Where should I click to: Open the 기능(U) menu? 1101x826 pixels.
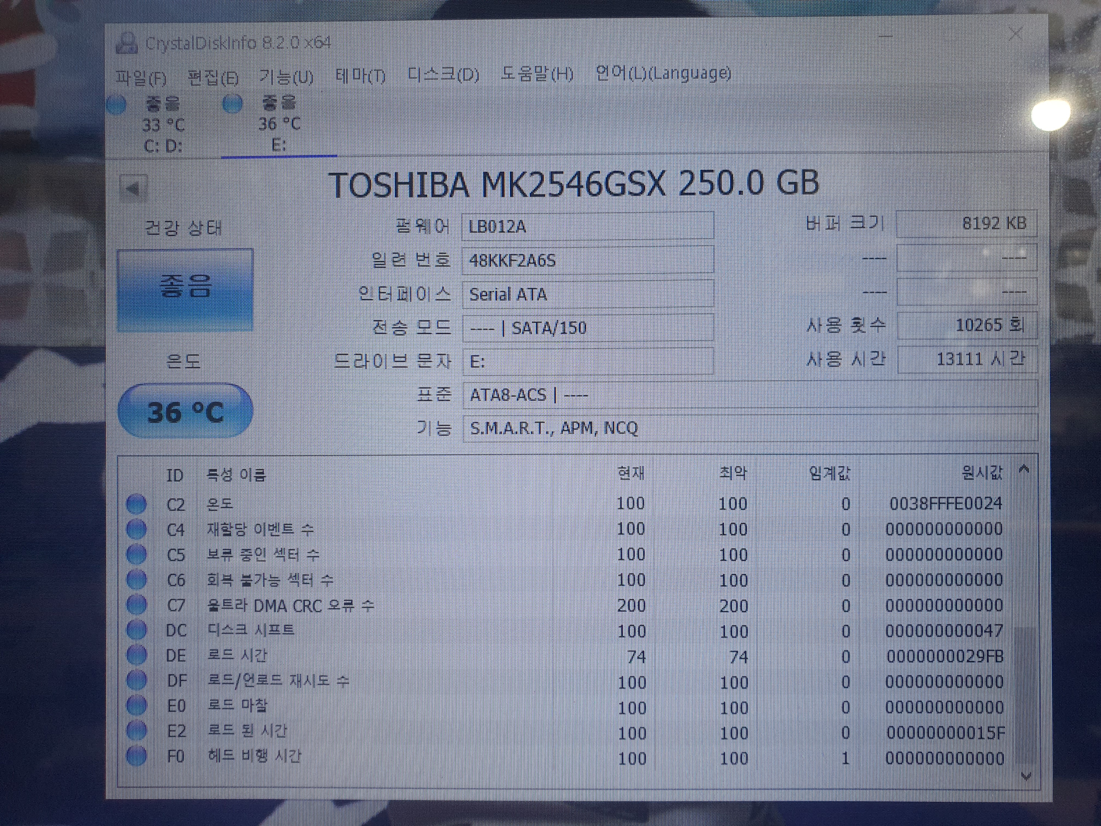pos(287,77)
